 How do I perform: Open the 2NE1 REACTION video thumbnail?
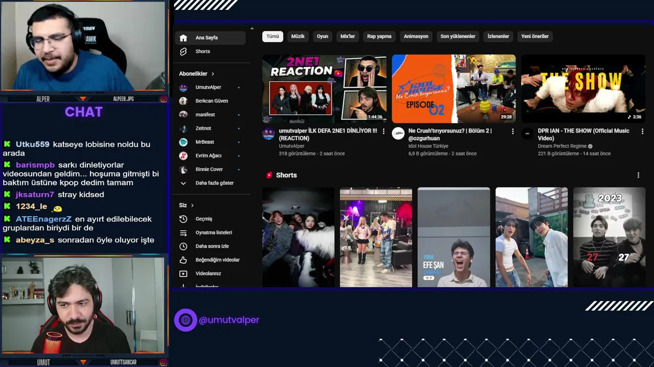coord(324,89)
